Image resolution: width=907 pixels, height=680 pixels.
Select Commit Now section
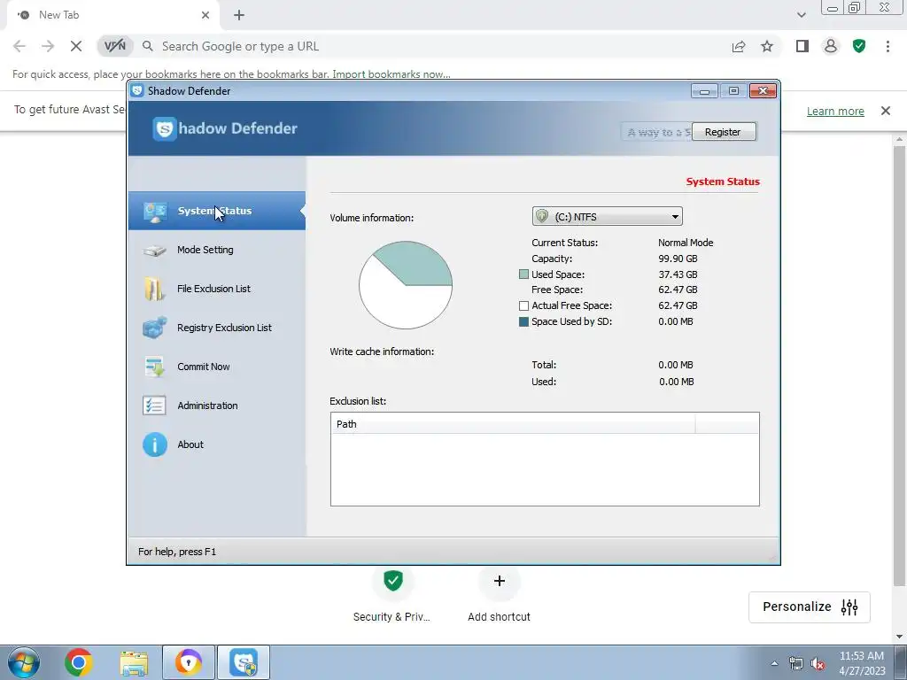click(x=203, y=367)
